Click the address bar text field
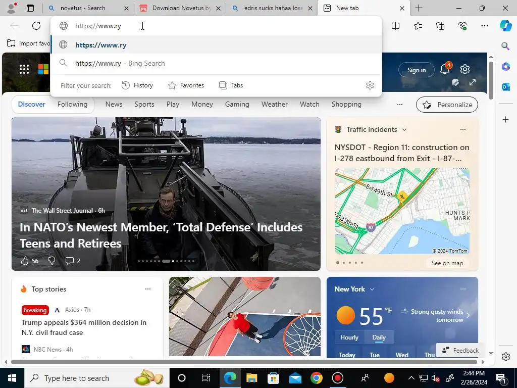 tap(216, 26)
